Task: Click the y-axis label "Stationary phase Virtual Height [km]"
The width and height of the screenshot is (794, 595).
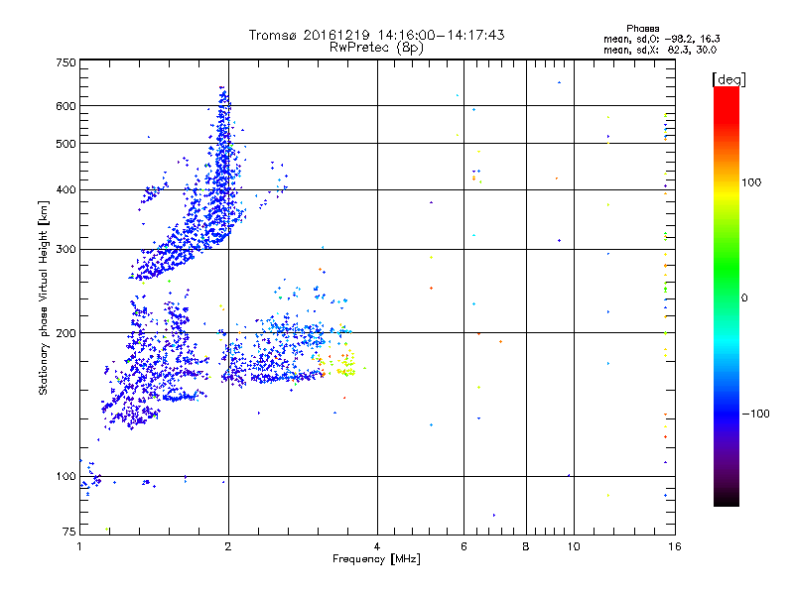Action: tap(43, 297)
